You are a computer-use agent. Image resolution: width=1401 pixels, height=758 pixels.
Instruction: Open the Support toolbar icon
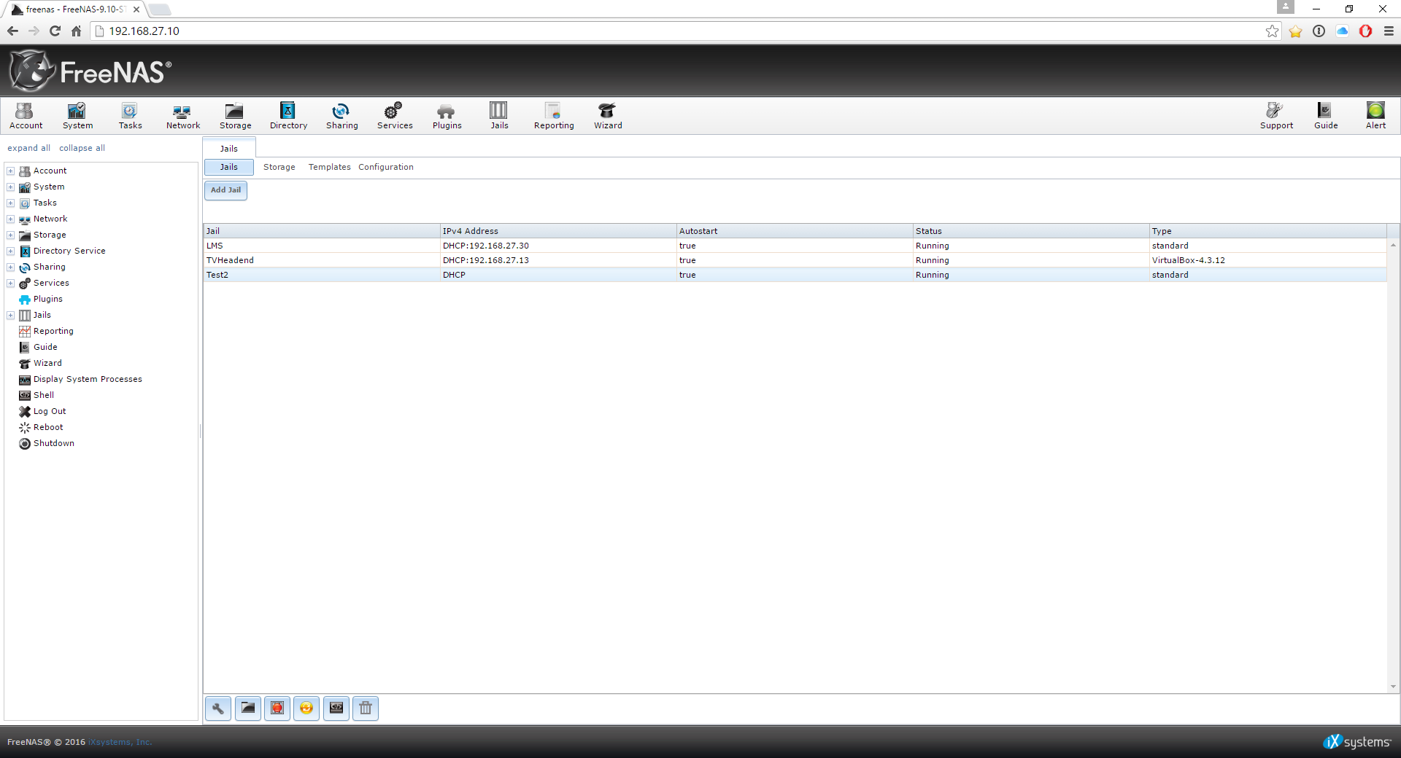coord(1276,116)
